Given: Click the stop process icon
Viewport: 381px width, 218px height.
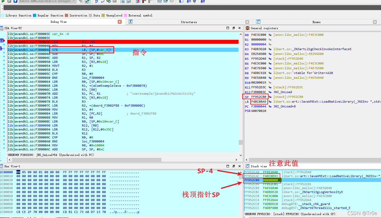Looking at the screenshot, I should (x=15, y=1).
